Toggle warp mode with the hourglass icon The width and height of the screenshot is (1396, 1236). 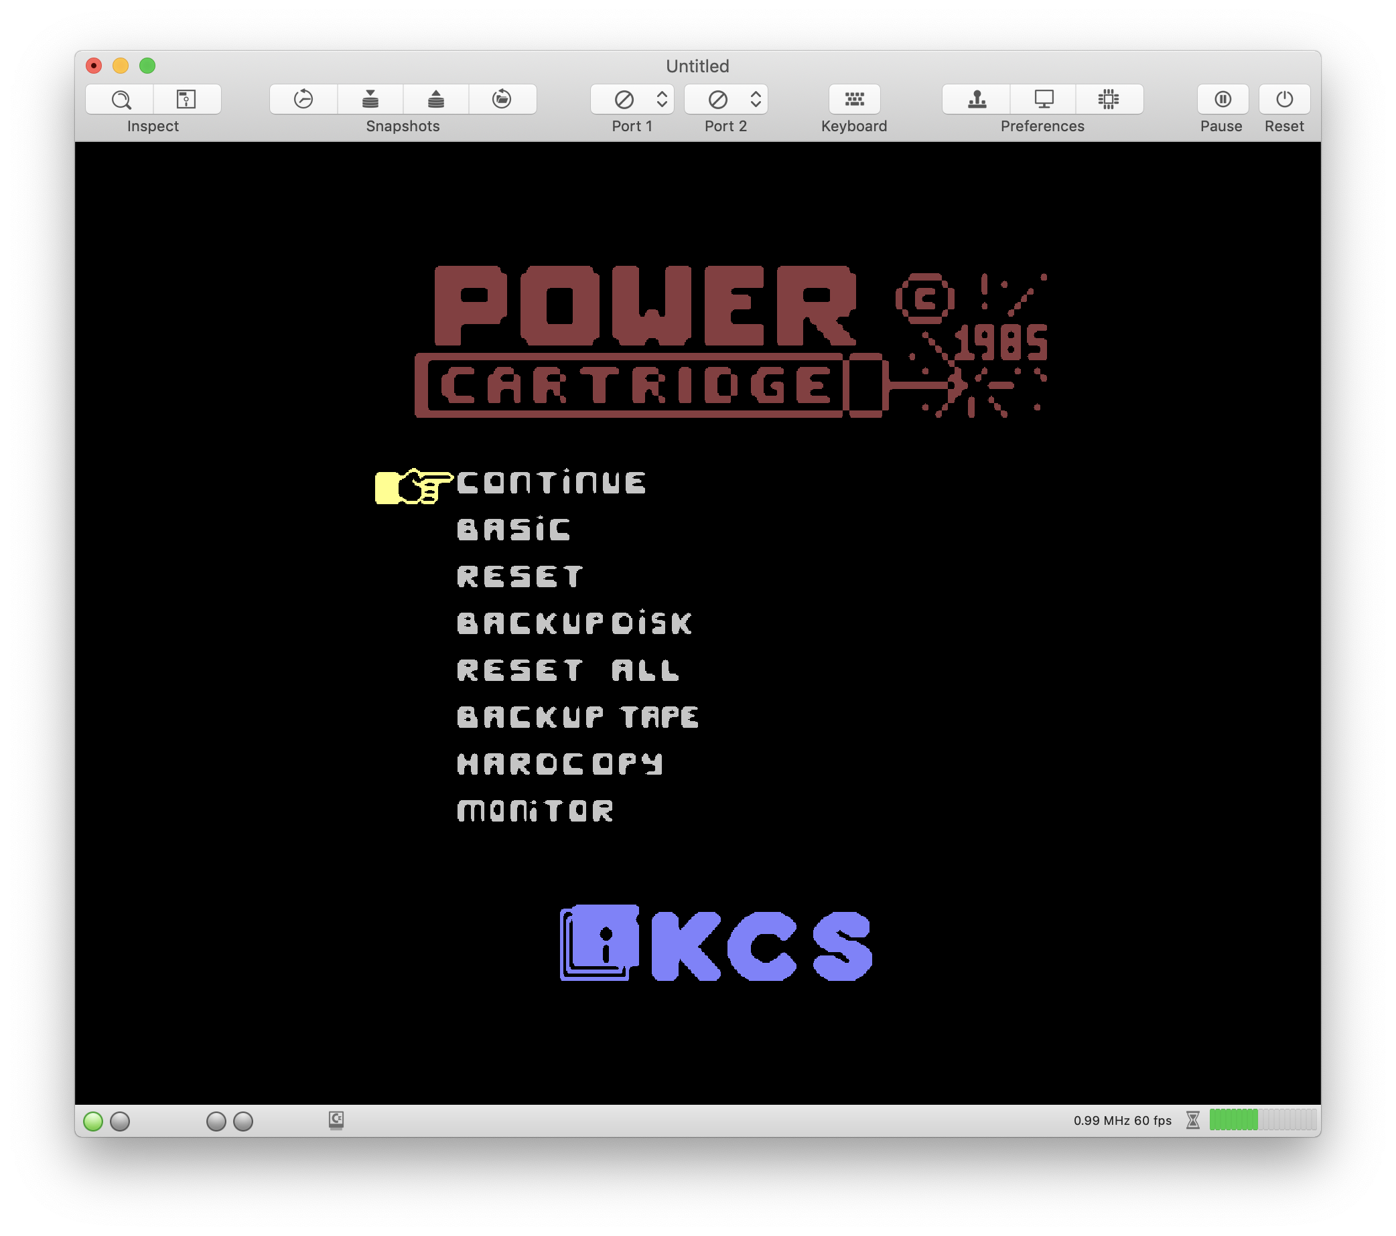tap(1193, 1120)
